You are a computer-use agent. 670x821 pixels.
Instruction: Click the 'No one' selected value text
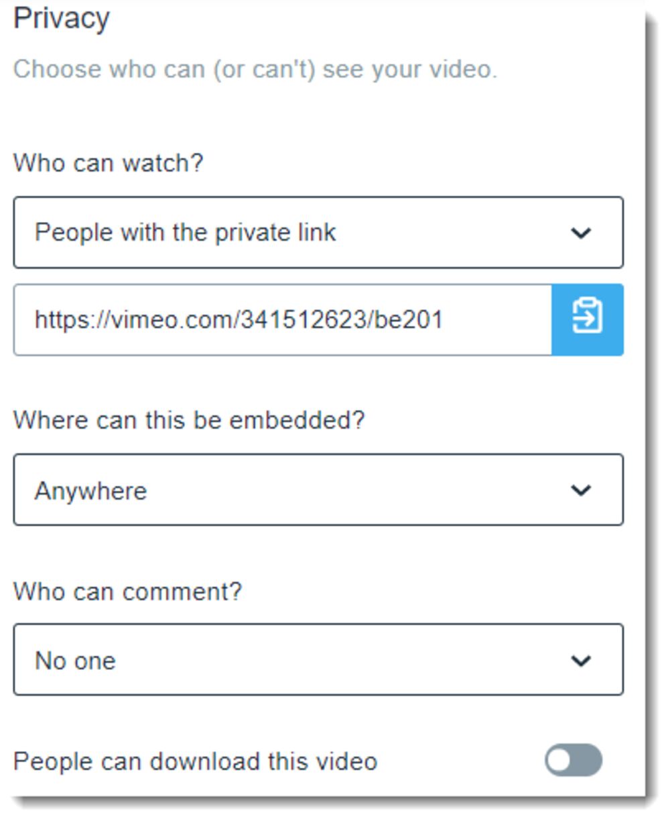75,661
